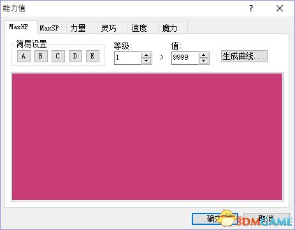The image size is (295, 230).
Task: Switch to the MaxHP tab
Action: (x=21, y=27)
